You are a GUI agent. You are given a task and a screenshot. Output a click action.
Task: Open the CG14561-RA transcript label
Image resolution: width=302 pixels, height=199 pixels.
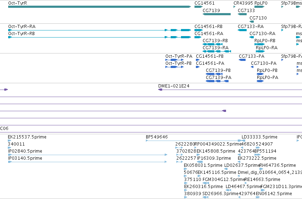(209, 33)
